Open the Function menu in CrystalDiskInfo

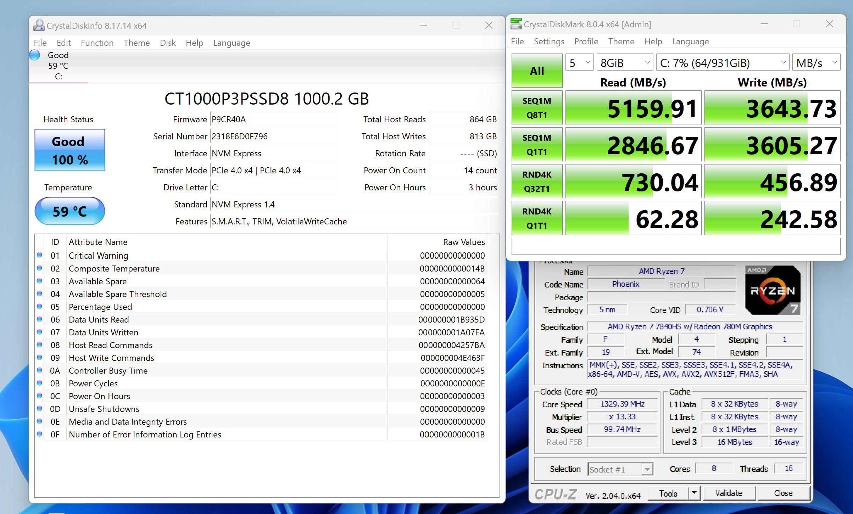(97, 43)
